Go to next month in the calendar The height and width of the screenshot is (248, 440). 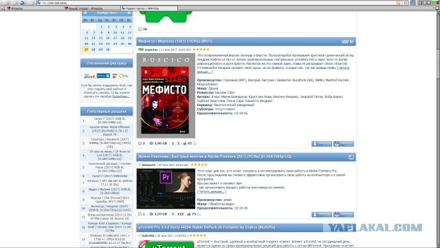click(x=129, y=13)
